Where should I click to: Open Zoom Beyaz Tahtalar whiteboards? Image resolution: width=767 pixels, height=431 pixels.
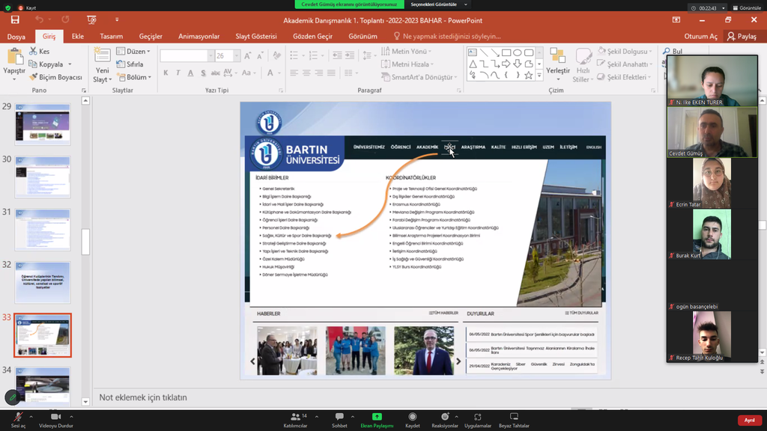coord(514,421)
